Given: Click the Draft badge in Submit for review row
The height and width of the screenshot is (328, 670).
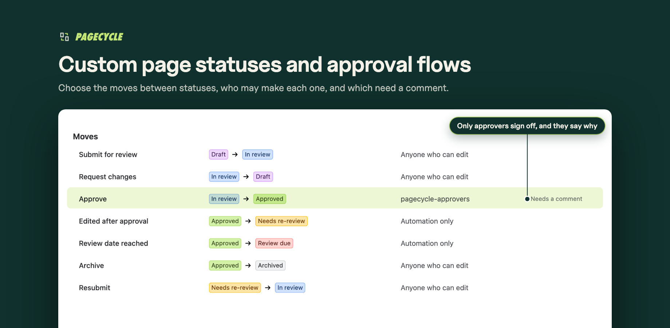Looking at the screenshot, I should (x=218, y=155).
